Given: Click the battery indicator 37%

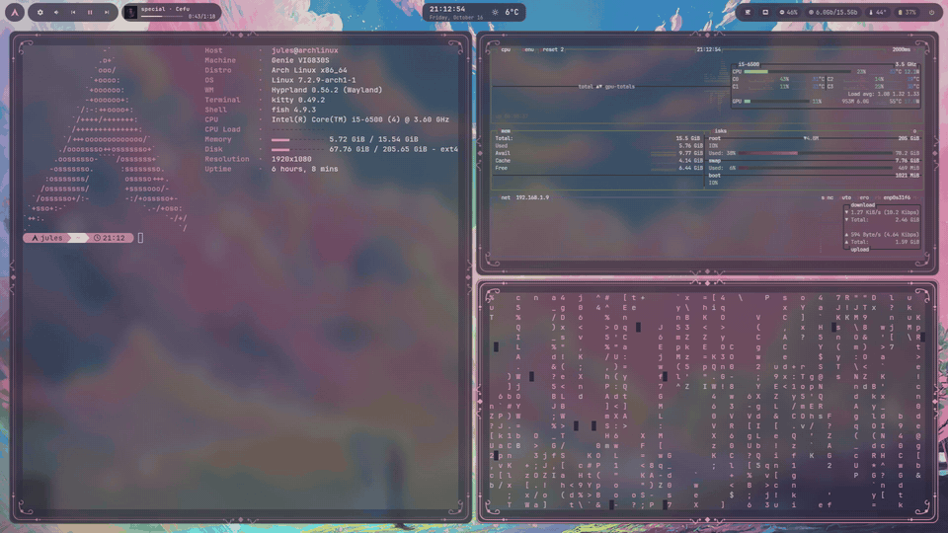Looking at the screenshot, I should point(907,12).
